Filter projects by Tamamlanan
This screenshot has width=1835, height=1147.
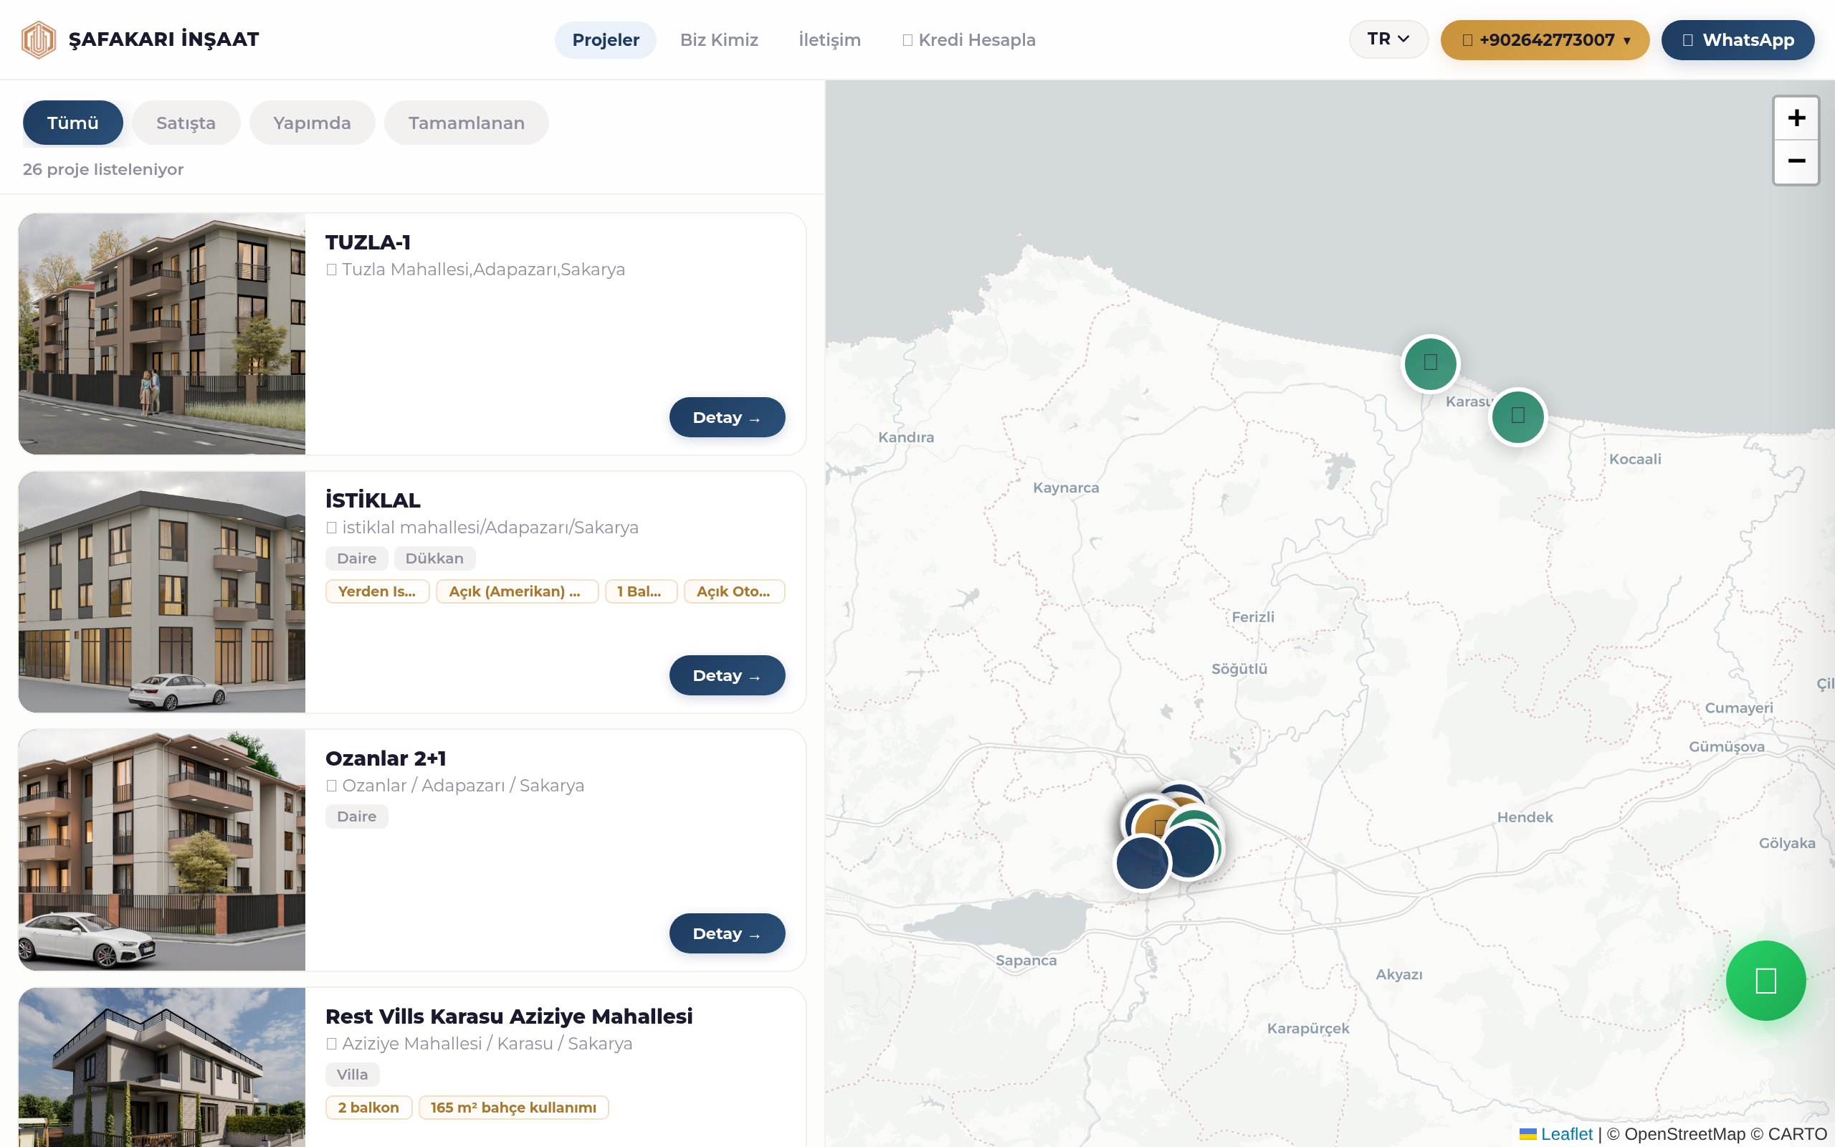click(x=467, y=123)
